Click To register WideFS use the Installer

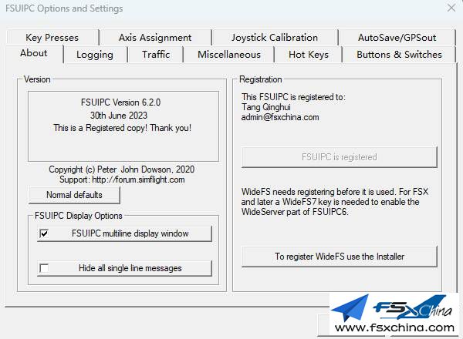[x=340, y=257]
